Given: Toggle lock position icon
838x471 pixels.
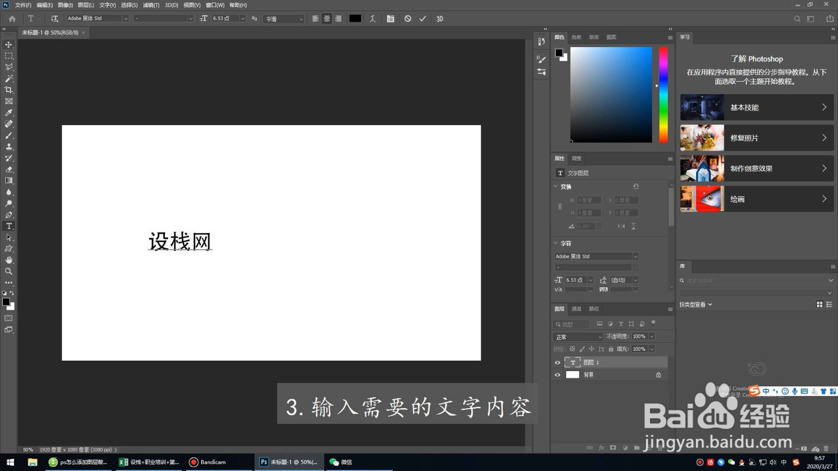Looking at the screenshot, I should click(x=591, y=349).
